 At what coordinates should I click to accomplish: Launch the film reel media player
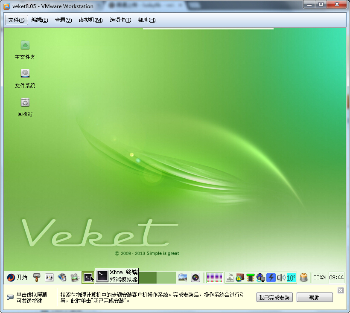[62, 278]
